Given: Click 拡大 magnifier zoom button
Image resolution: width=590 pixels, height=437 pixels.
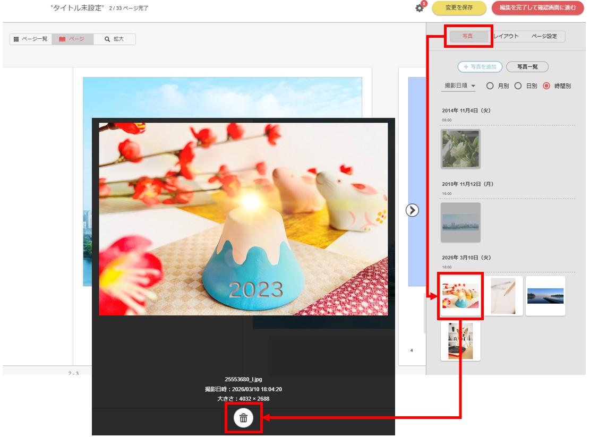Looking at the screenshot, I should point(114,39).
